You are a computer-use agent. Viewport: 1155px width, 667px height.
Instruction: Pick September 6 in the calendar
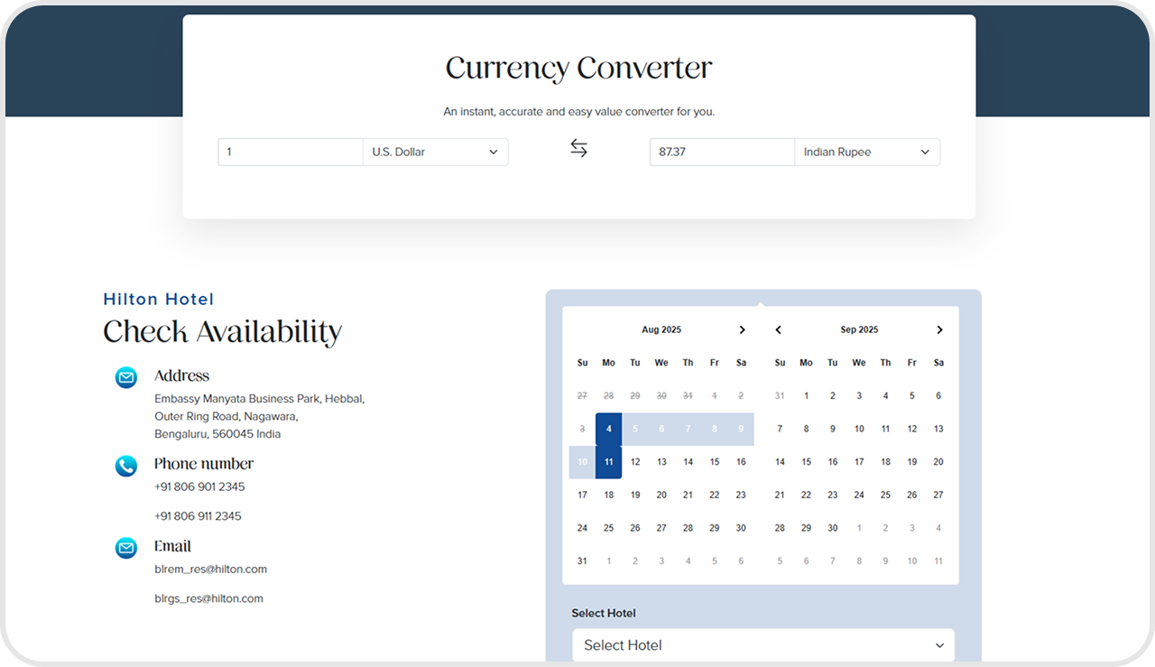[x=938, y=395]
